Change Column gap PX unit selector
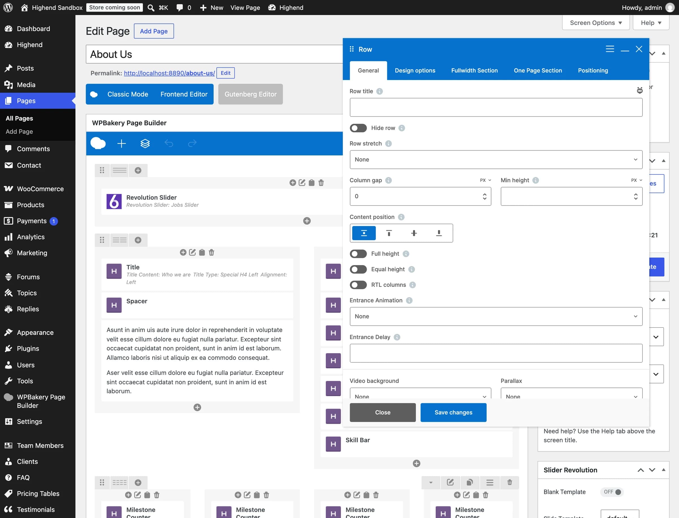Screen dimensions: 679x518 point(485,180)
